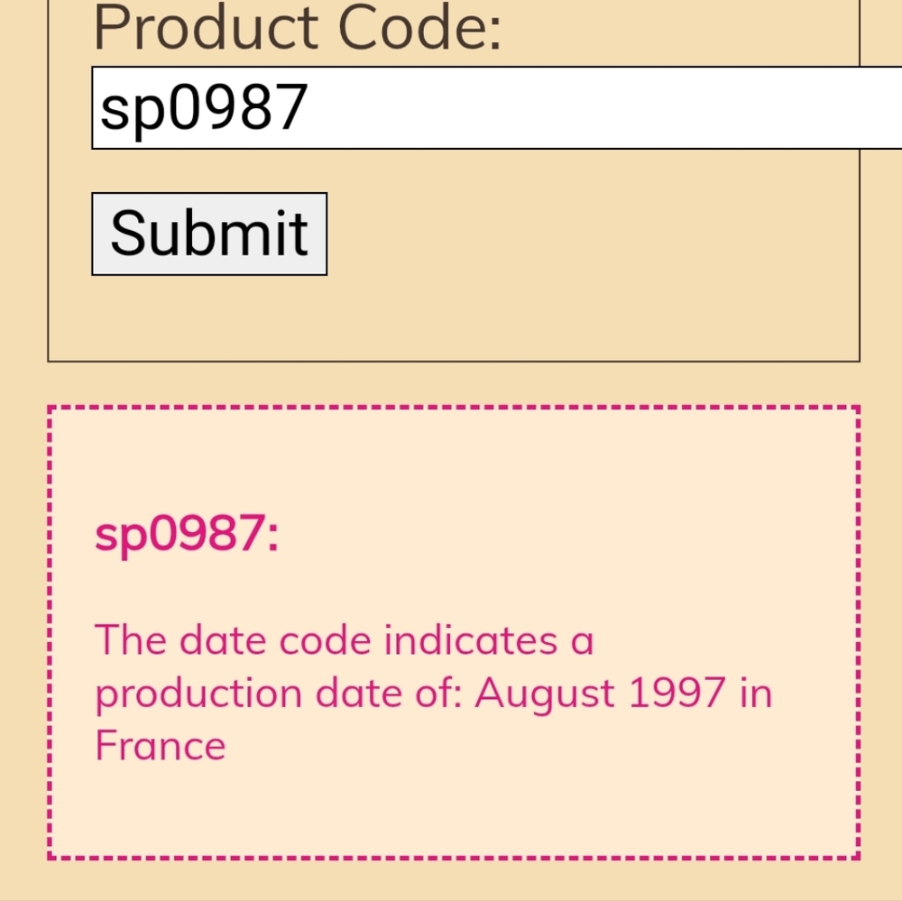
Task: Click the "production date of:" text
Action: (279, 693)
